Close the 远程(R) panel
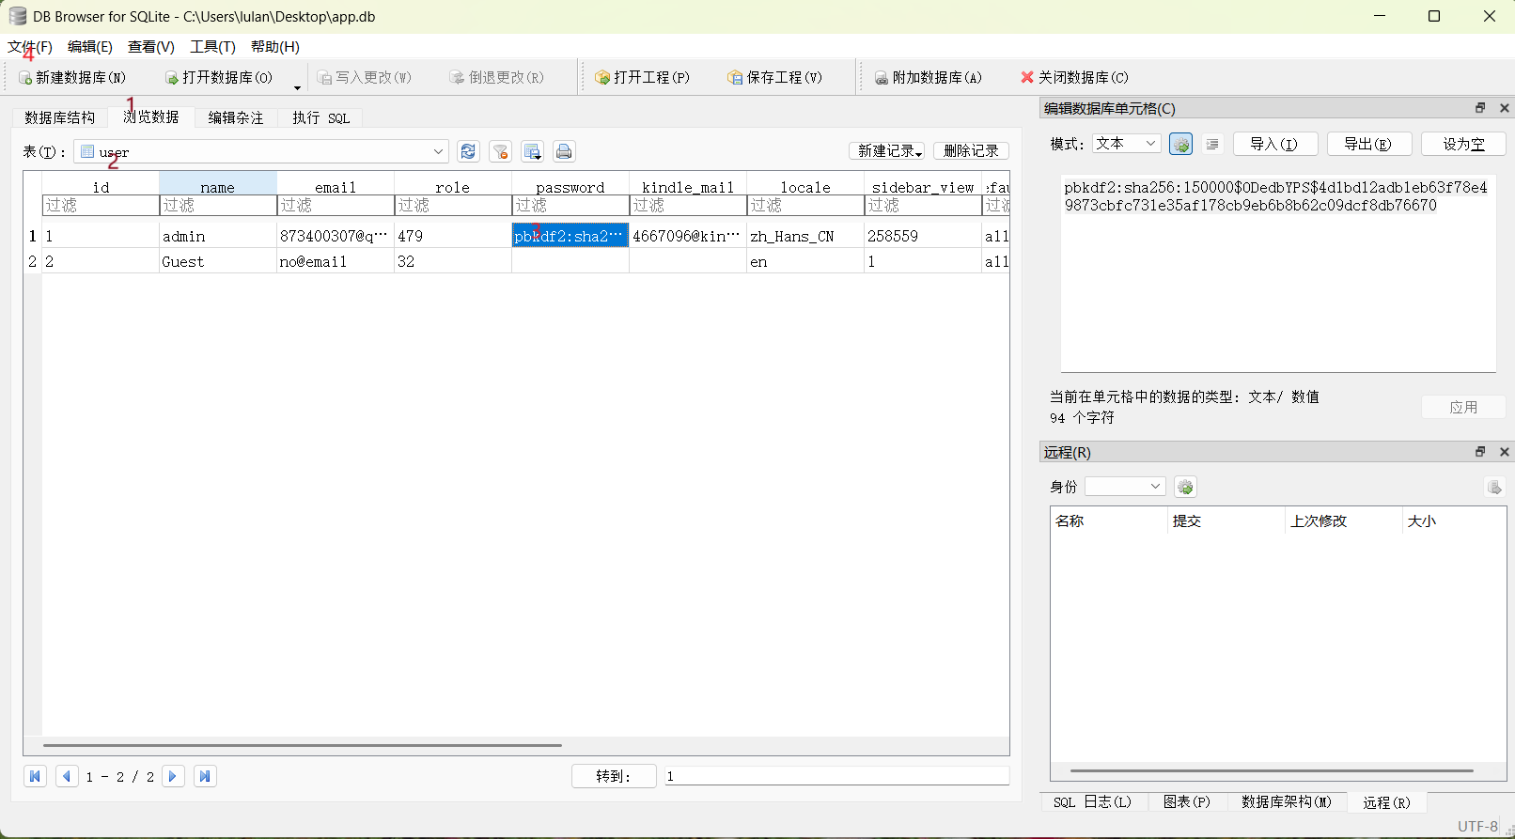 (1504, 452)
